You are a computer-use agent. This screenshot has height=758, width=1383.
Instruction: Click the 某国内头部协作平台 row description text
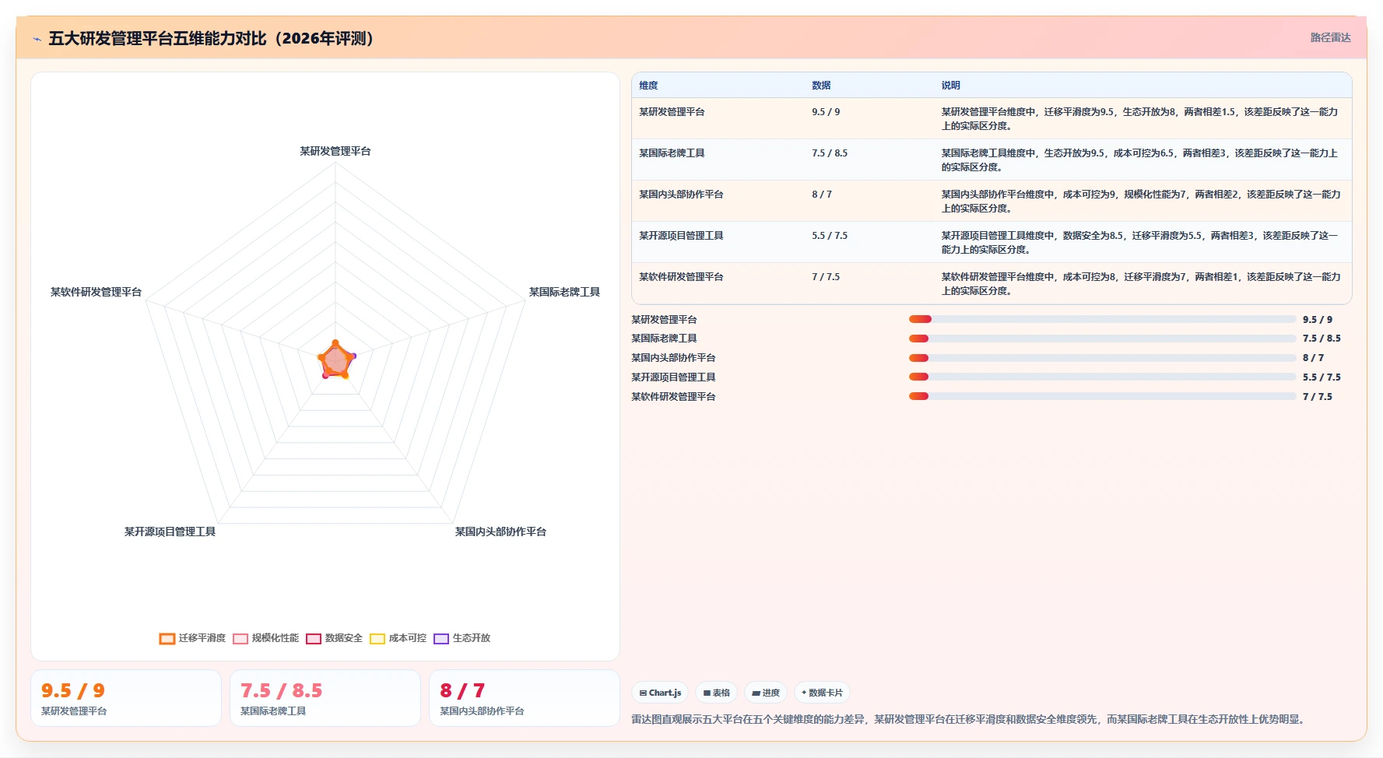(x=1141, y=202)
